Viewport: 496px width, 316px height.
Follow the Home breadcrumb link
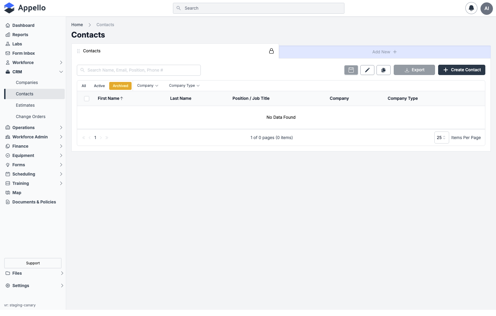pyautogui.click(x=77, y=25)
